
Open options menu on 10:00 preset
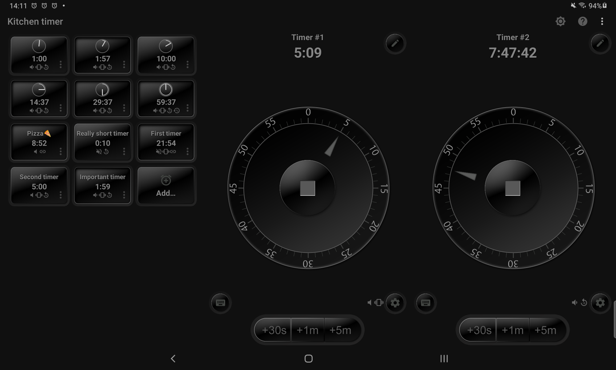[x=187, y=64]
